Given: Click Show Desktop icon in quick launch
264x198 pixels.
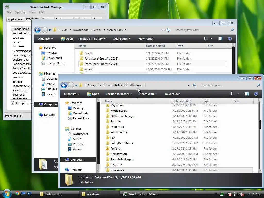Looking at the screenshot, I should 23,193.
